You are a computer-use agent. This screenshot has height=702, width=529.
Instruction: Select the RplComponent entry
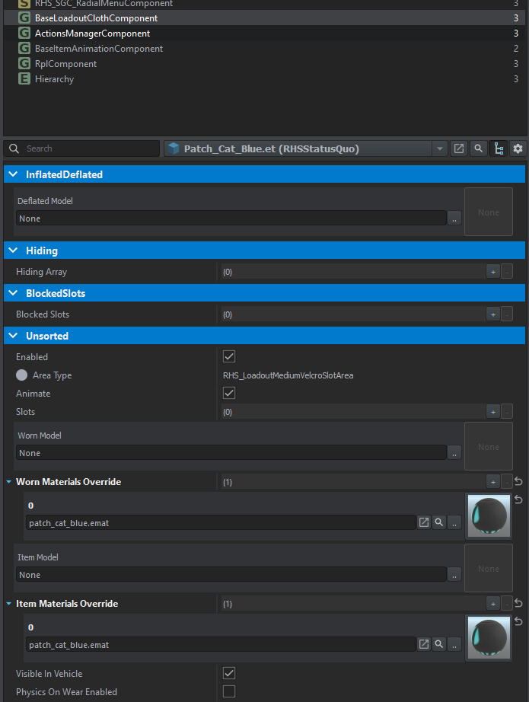(x=65, y=64)
